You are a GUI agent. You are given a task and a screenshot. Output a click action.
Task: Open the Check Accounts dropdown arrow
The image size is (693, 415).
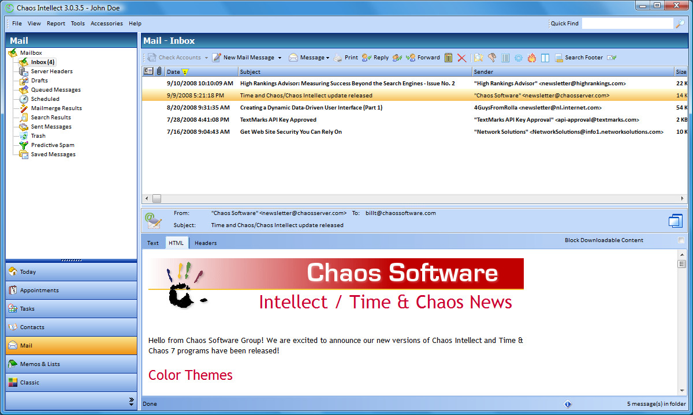[206, 58]
